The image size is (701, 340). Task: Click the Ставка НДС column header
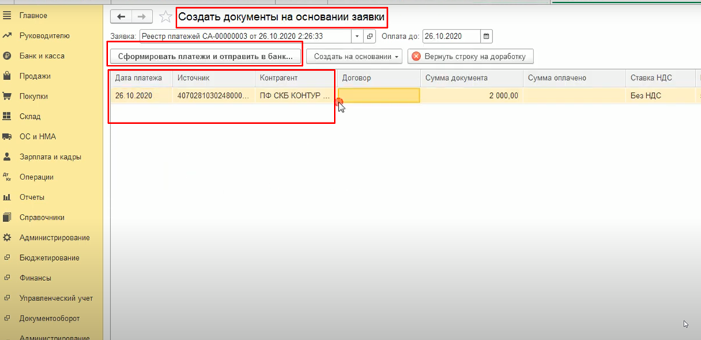(x=660, y=79)
